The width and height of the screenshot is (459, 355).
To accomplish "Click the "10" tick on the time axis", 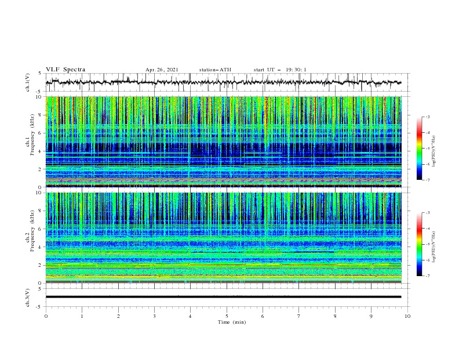I will tap(407, 316).
